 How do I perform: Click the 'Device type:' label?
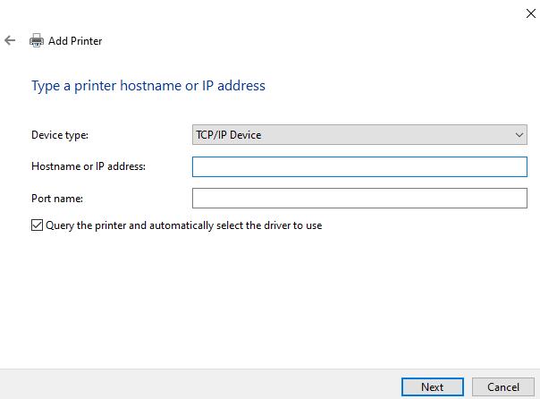click(x=60, y=135)
